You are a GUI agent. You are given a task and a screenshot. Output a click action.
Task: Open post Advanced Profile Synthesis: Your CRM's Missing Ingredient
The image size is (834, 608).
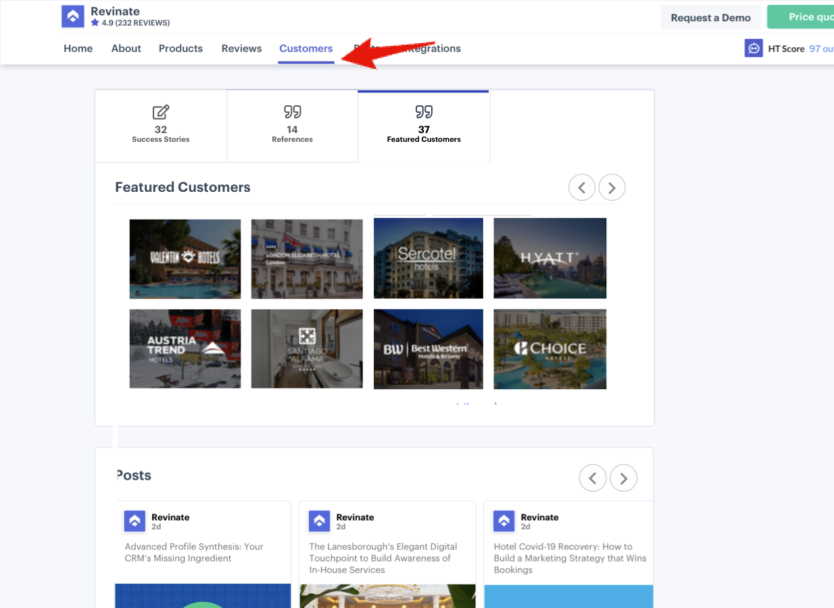point(194,553)
